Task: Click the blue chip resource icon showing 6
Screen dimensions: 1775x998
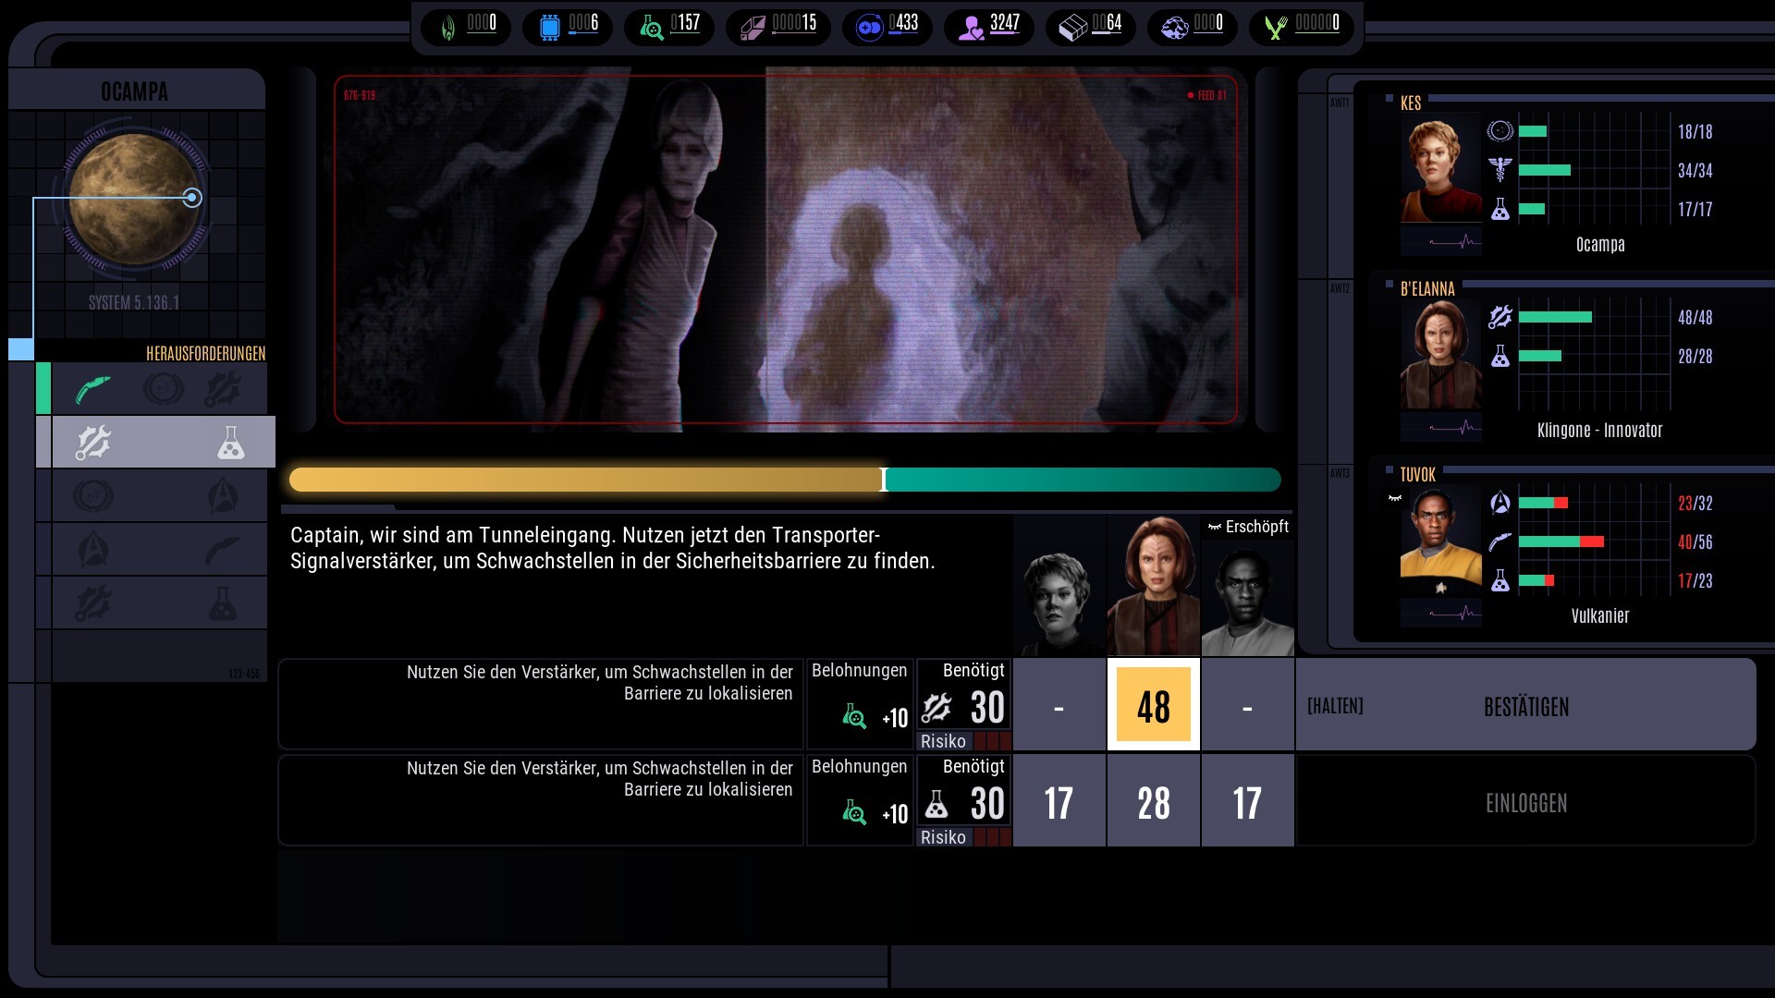Action: point(549,28)
